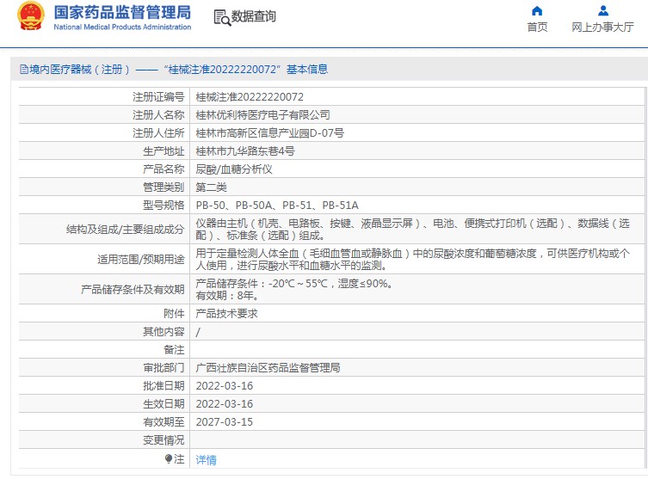Open 数据查询 label
This screenshot has height=479, width=648.
[253, 16]
